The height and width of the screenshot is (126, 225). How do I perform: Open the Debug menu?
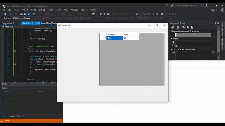point(42,10)
